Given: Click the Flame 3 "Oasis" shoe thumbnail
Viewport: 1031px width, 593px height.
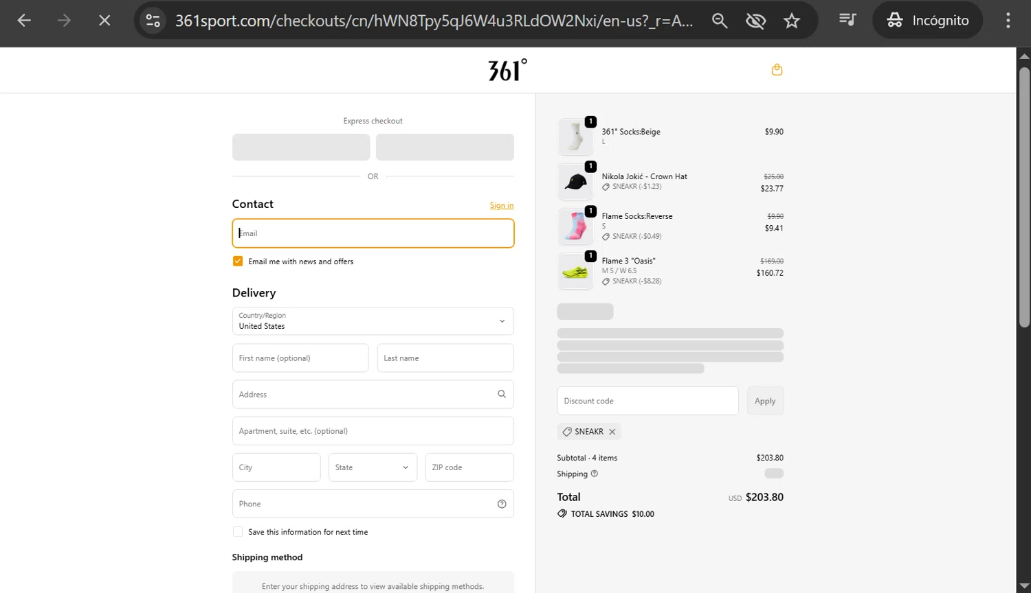Looking at the screenshot, I should coord(575,271).
